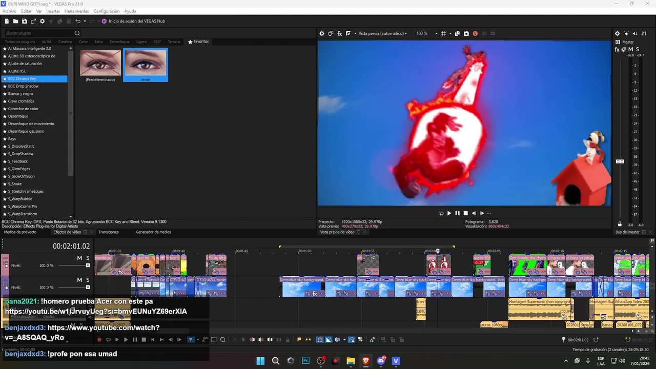
Task: Stop the video preview playback
Action: tap(465, 213)
